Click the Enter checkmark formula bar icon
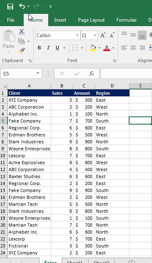Viewport: 152px width, 263px height. click(77, 74)
